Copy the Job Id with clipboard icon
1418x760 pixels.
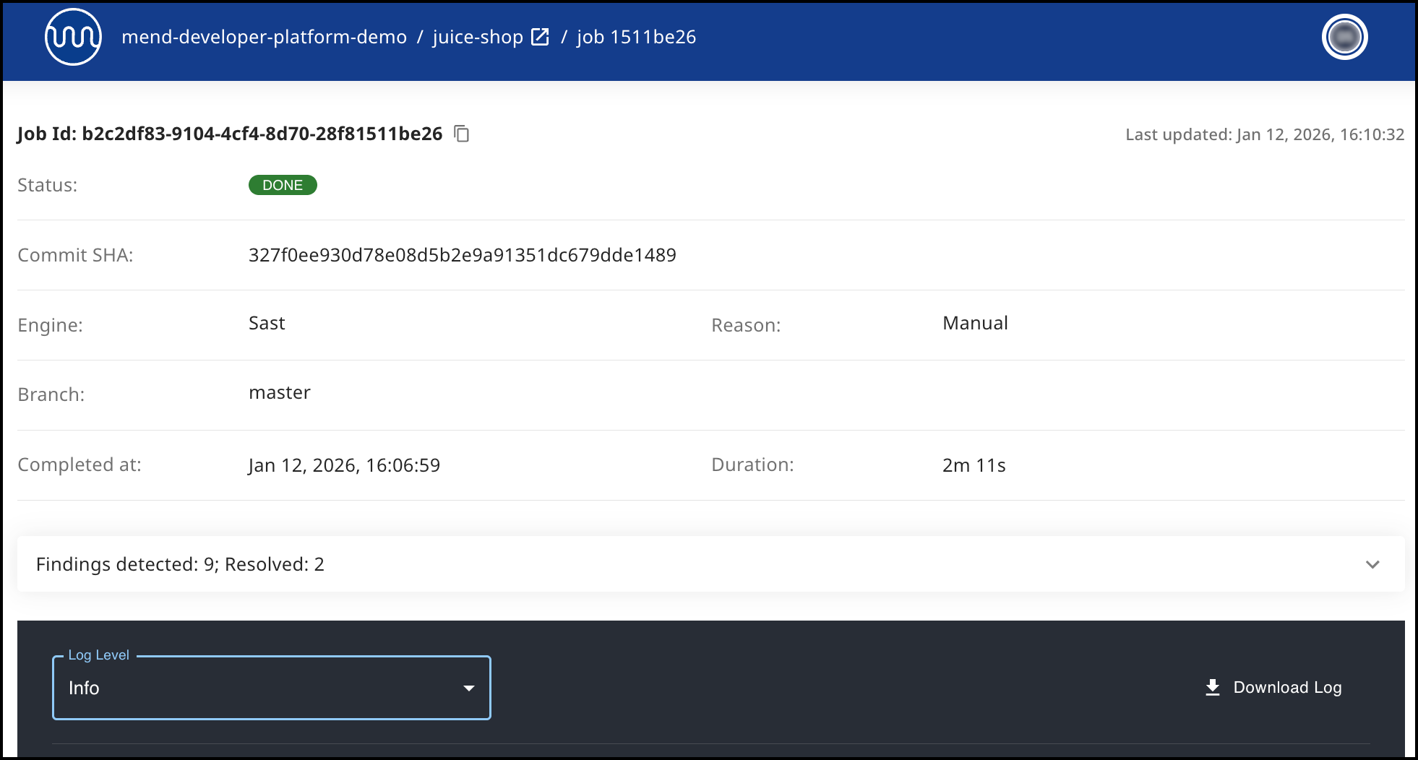tap(462, 134)
